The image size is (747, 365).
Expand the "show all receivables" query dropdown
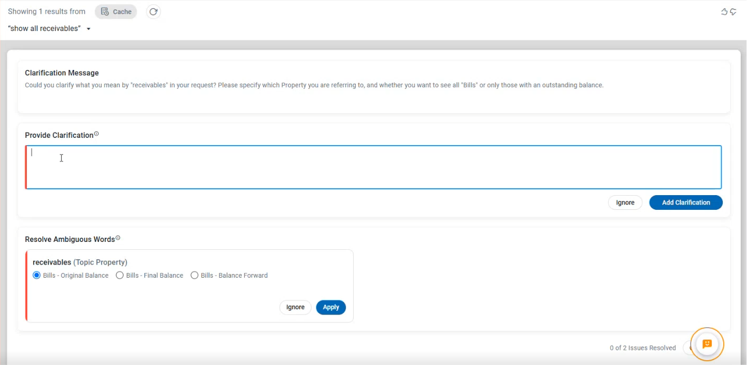88,29
